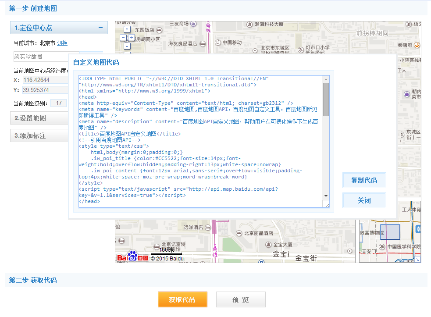The height and width of the screenshot is (317, 431).
Task: Click the 中国移动 marker icon
Action: pos(218,43)
